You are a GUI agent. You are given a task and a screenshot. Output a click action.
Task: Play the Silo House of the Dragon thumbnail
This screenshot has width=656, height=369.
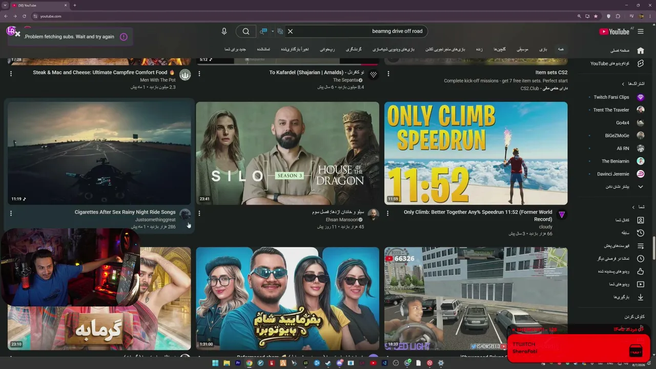tap(288, 153)
